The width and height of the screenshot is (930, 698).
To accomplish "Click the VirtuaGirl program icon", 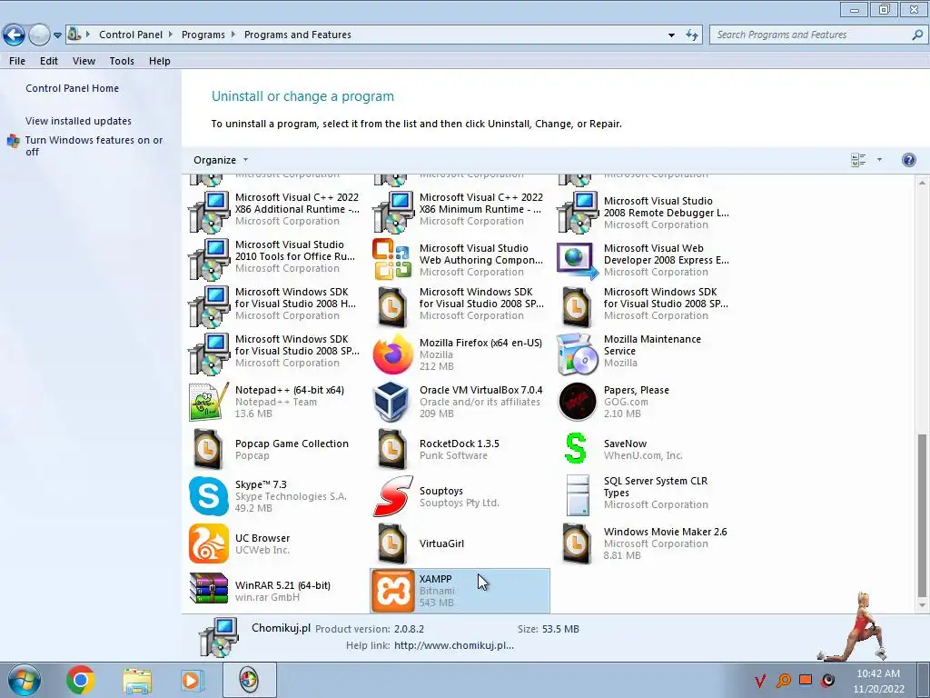I will (x=392, y=543).
